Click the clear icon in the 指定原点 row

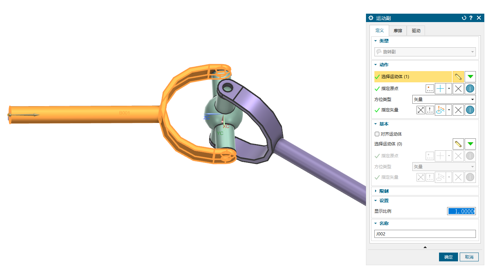(x=458, y=89)
